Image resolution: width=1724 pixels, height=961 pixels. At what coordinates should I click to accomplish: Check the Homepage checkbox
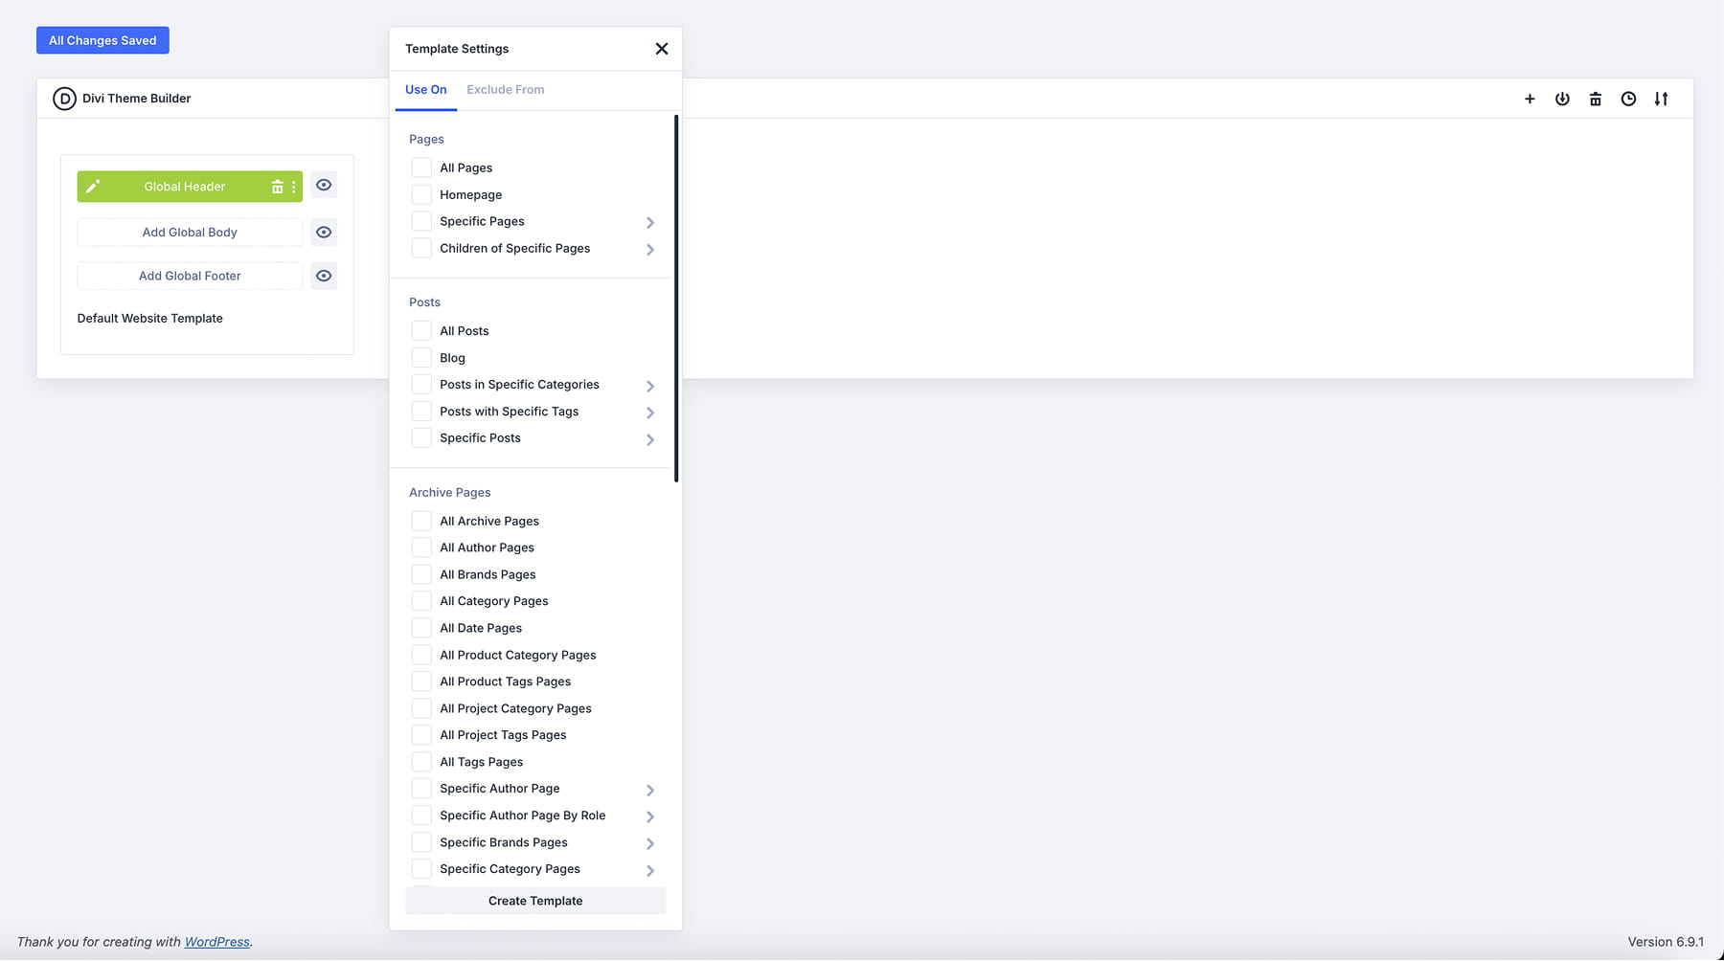(421, 194)
